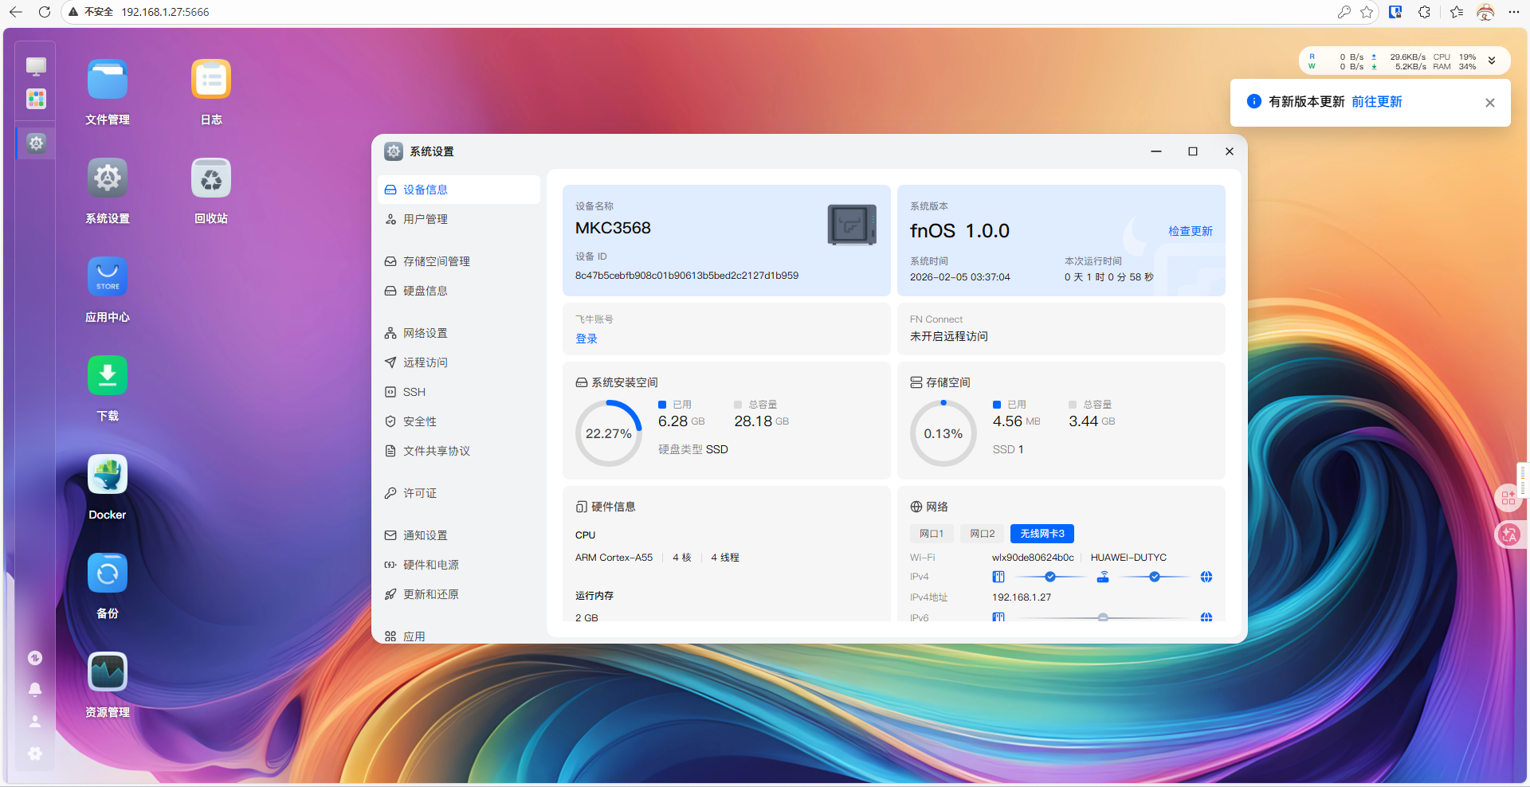Open the 日志 log viewer app
This screenshot has width=1530, height=787.
click(210, 80)
